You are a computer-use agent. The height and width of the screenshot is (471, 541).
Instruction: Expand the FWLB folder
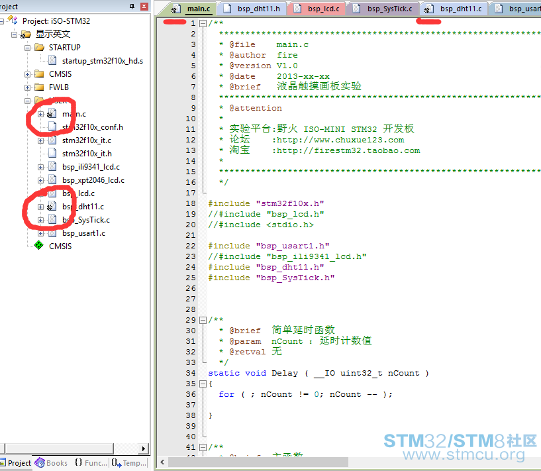28,87
